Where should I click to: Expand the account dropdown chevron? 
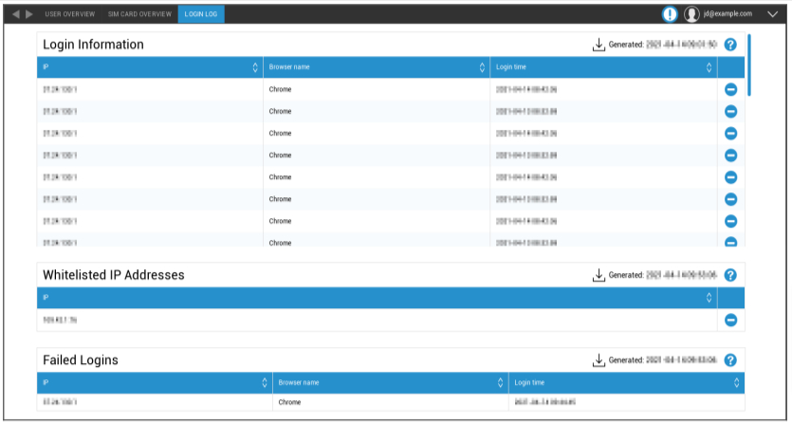771,14
